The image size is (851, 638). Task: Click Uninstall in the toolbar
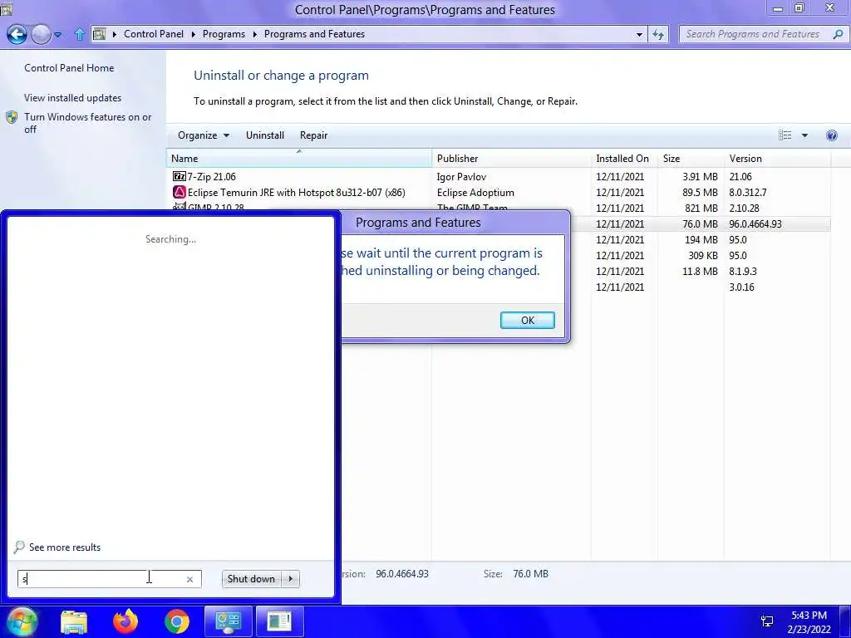point(265,135)
